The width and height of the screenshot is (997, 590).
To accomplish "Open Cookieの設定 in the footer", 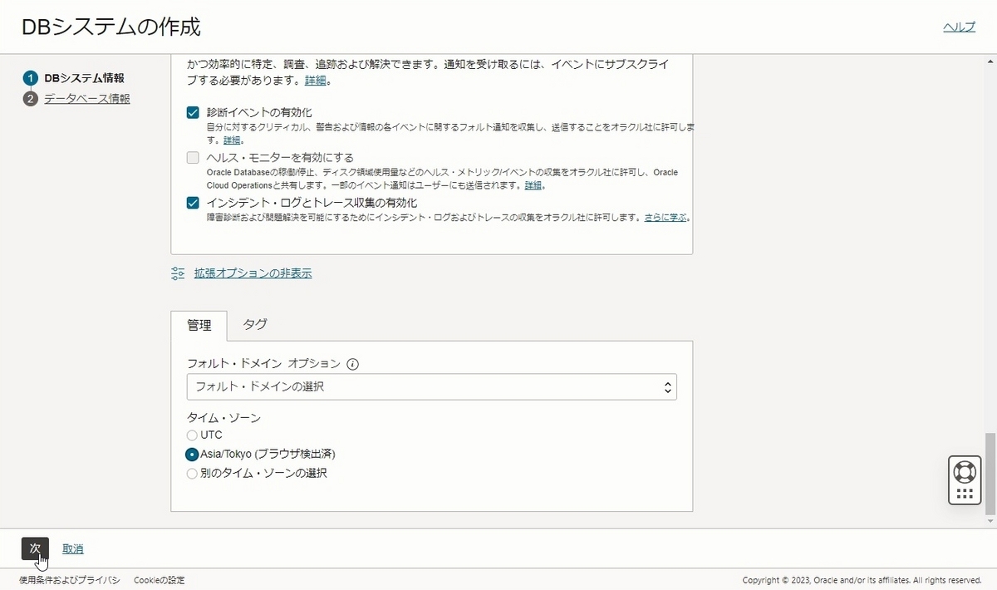I will click(160, 579).
